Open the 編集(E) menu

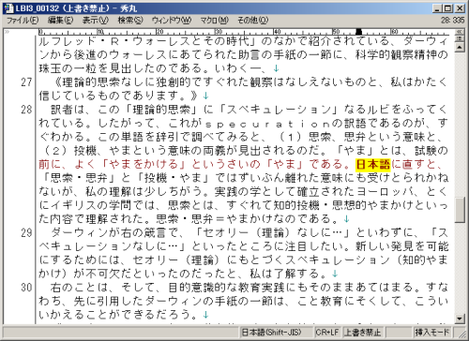tap(61, 21)
